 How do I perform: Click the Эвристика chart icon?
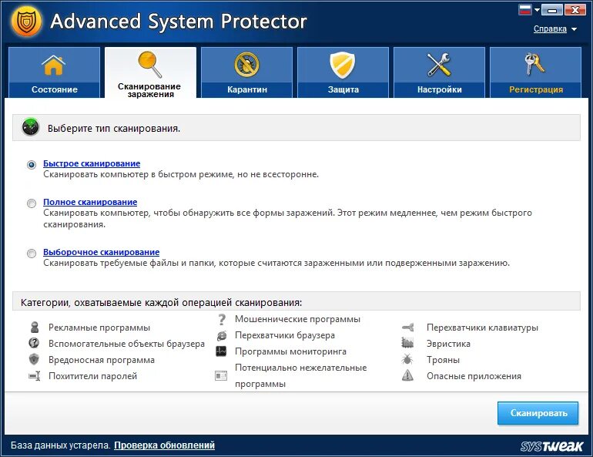coord(407,343)
